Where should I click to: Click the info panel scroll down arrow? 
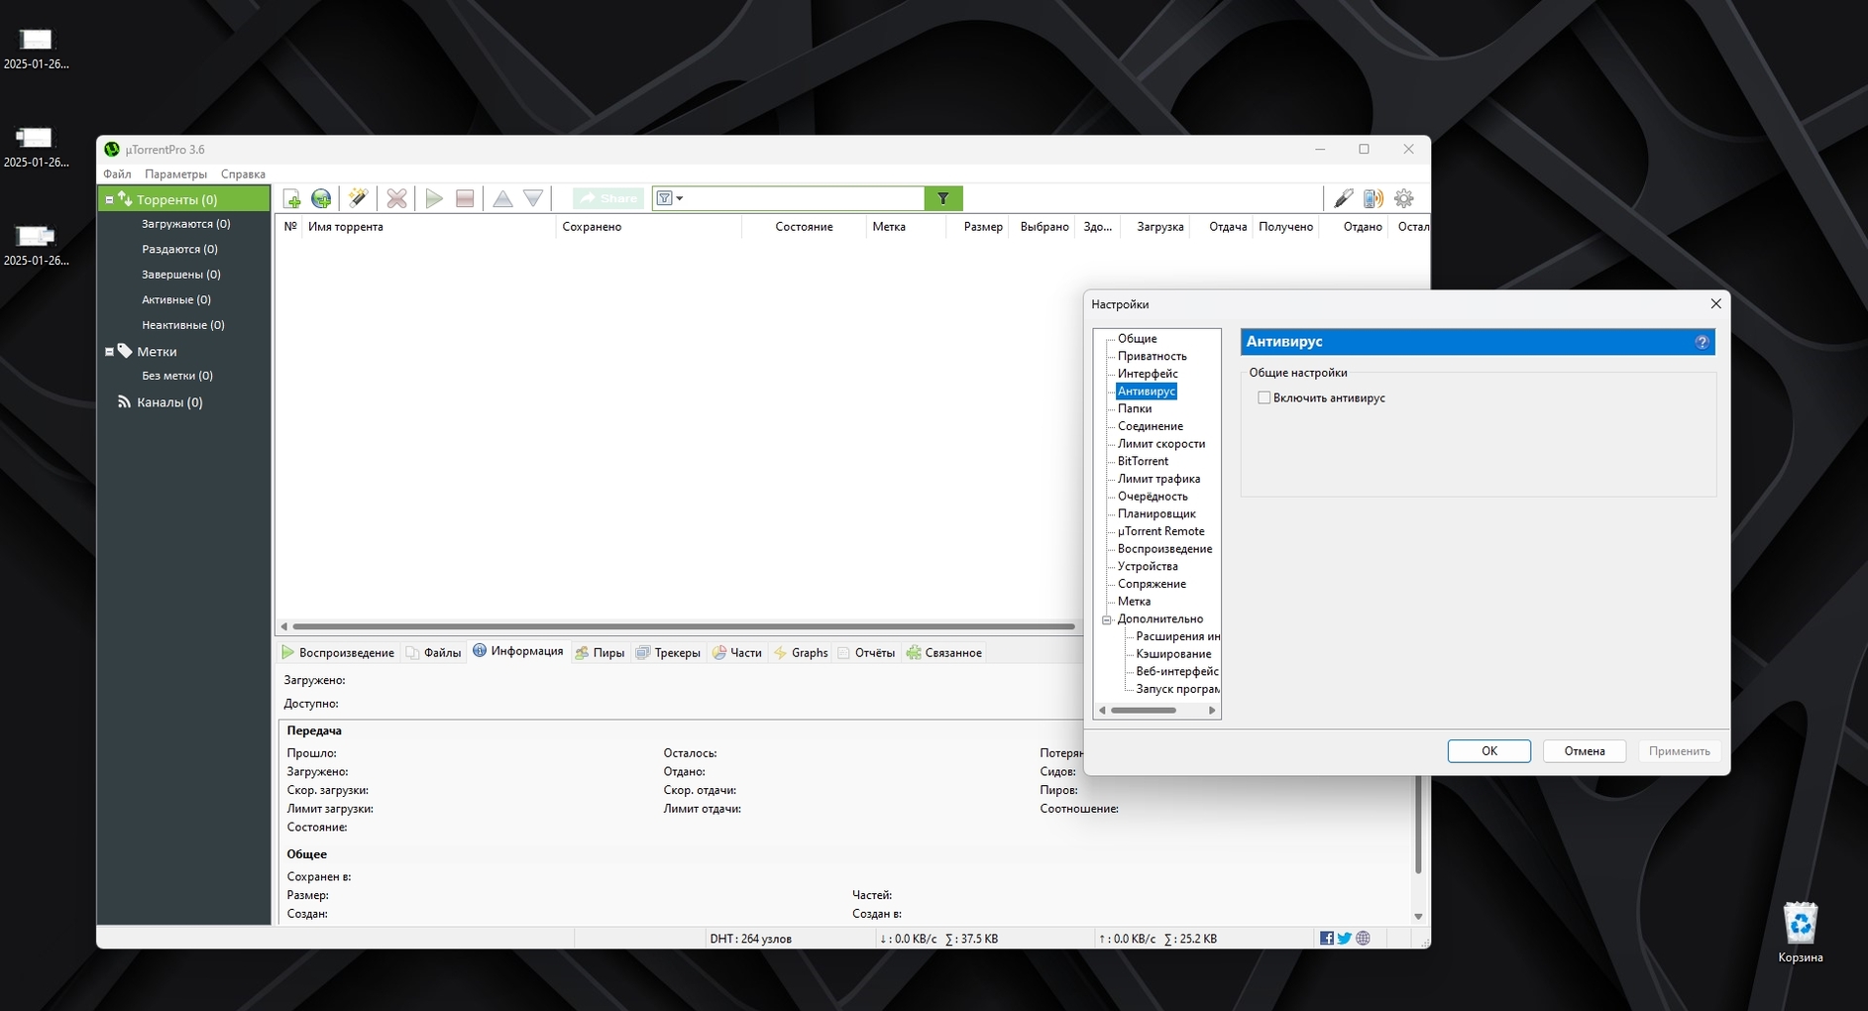pos(1418,916)
